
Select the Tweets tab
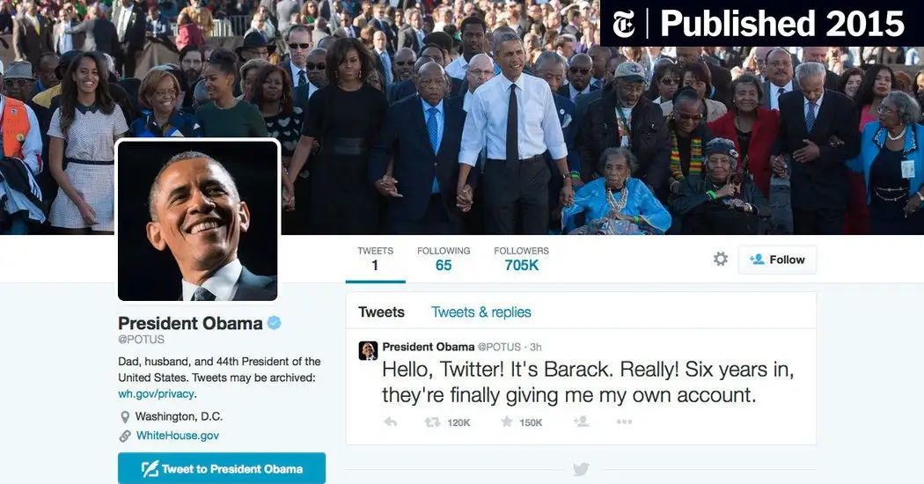pos(381,312)
